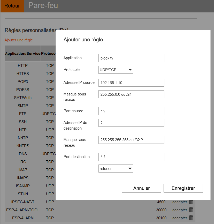Click the Application/Service column header

point(23,54)
